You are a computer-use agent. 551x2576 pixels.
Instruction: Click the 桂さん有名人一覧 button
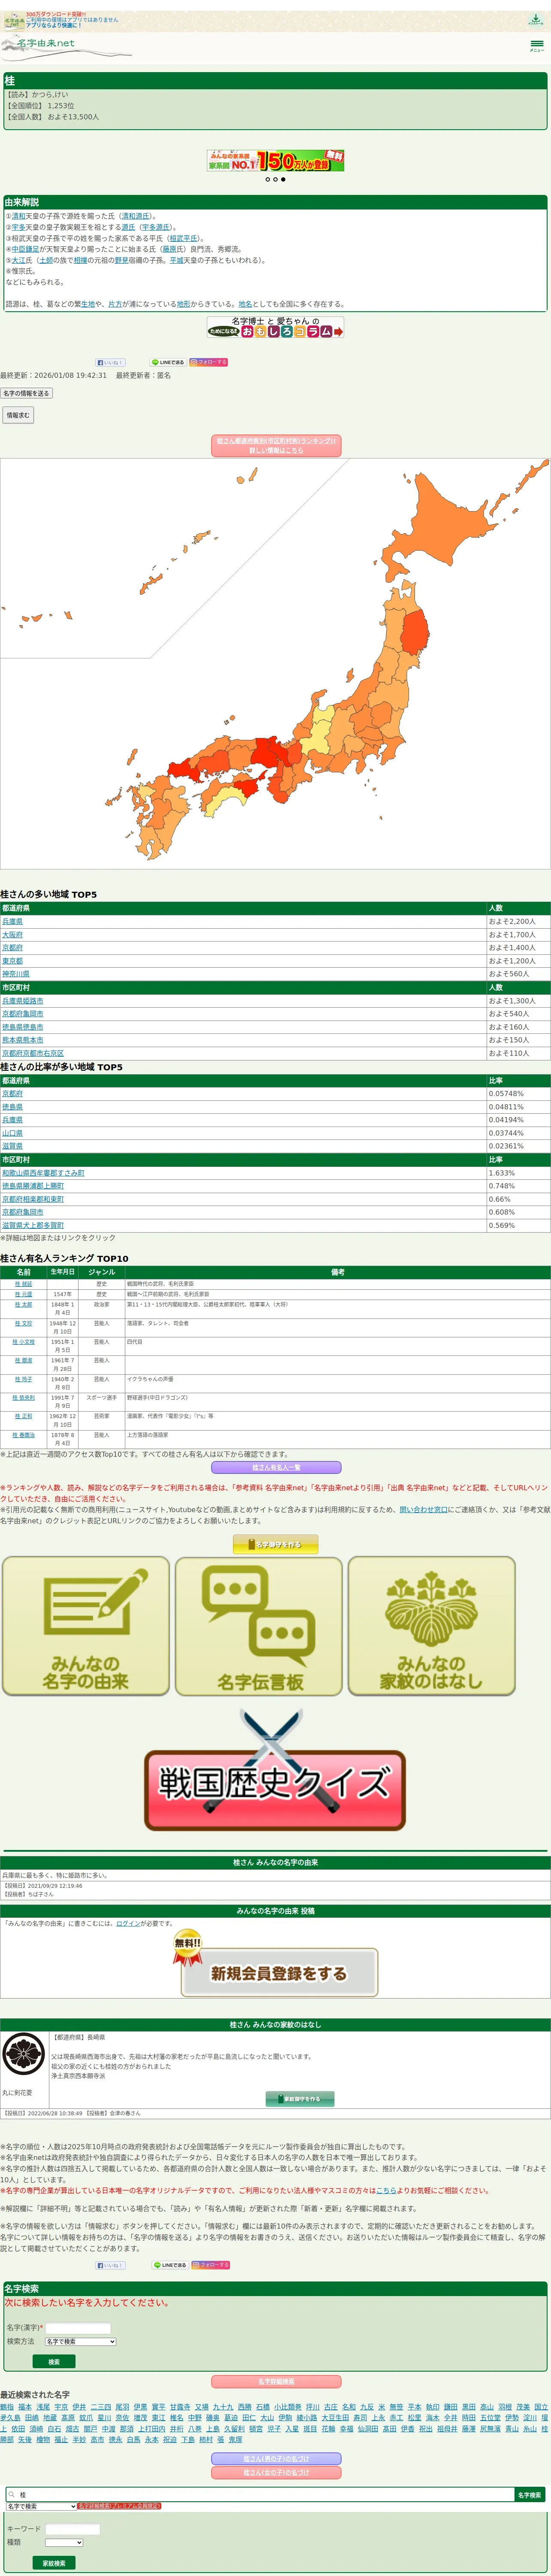click(x=276, y=1468)
